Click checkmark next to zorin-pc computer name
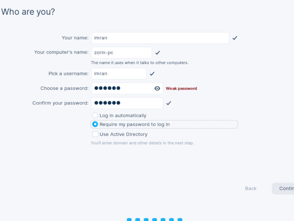This screenshot has height=221, width=294. click(158, 53)
